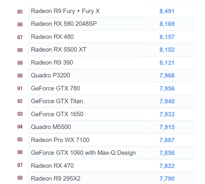Select the 7,933 score value
Image resolution: width=205 pixels, height=184 pixels.
(x=167, y=114)
